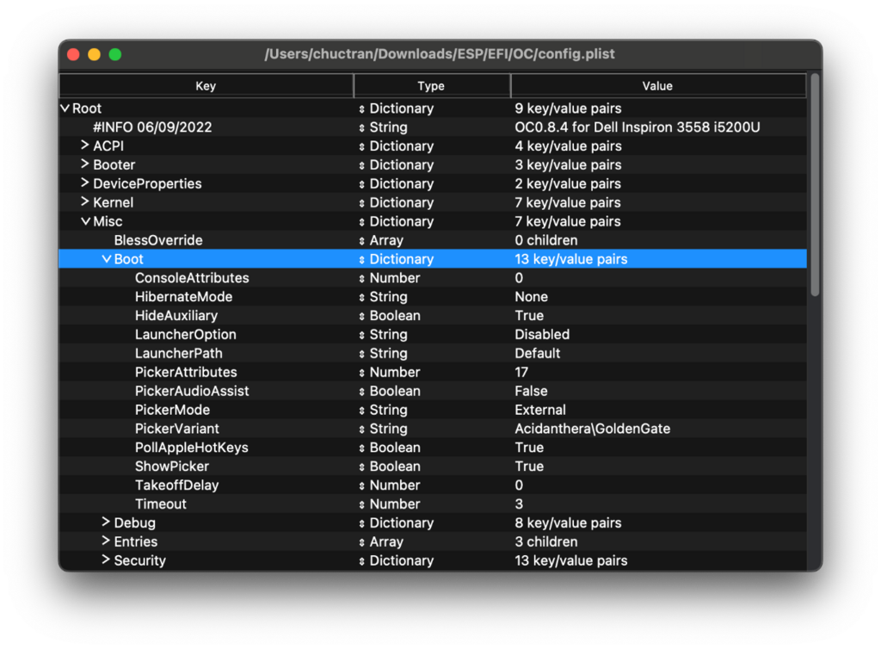881x649 pixels.
Task: Open type popup for ShowPicker row
Action: 362,467
